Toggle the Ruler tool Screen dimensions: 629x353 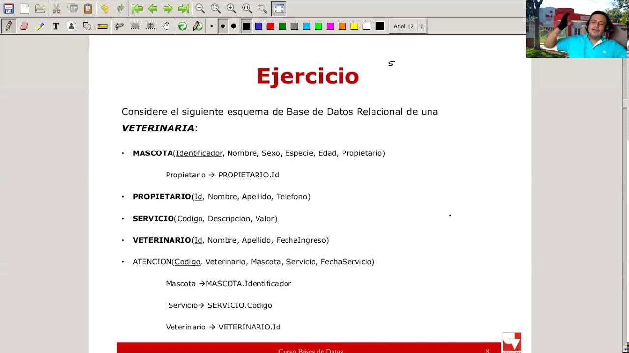tap(103, 26)
